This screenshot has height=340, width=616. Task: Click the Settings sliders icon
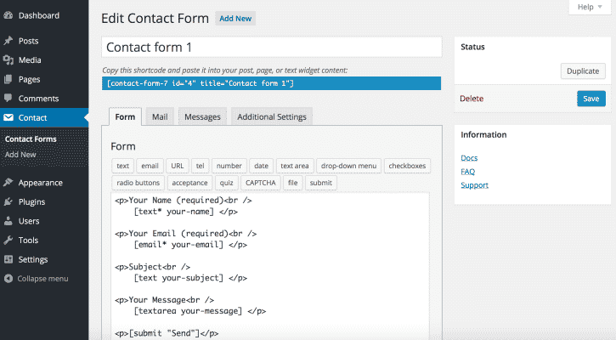tap(8, 259)
